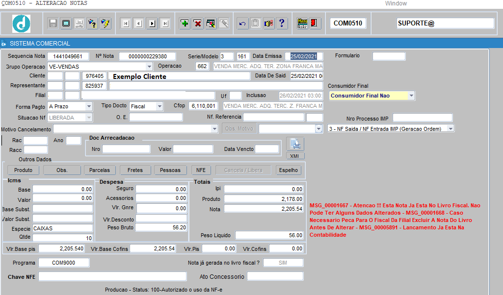This screenshot has height=295, width=503.
Task: Click the red door exit icon
Action: coord(315,24)
